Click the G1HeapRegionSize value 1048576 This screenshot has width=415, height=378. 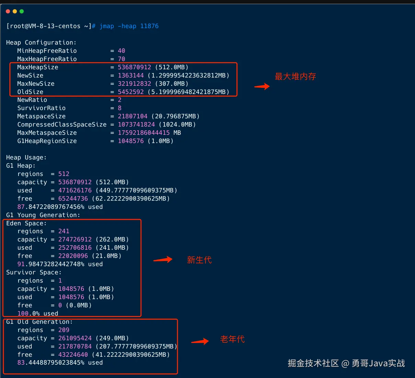tap(131, 141)
